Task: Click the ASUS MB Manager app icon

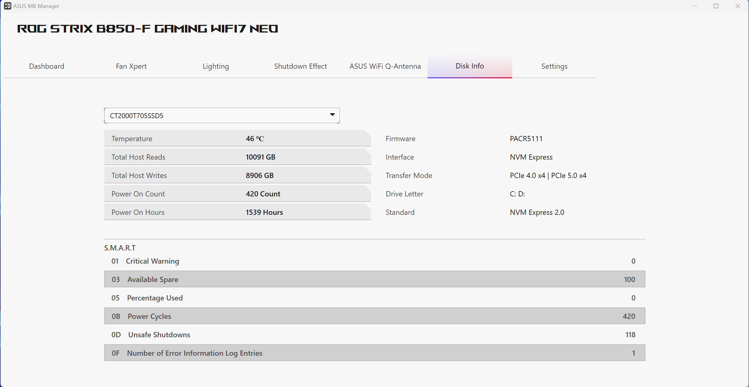Action: pyautogui.click(x=7, y=6)
